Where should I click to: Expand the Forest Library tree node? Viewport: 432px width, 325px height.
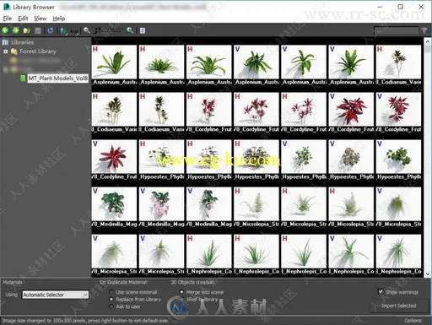click(x=5, y=51)
